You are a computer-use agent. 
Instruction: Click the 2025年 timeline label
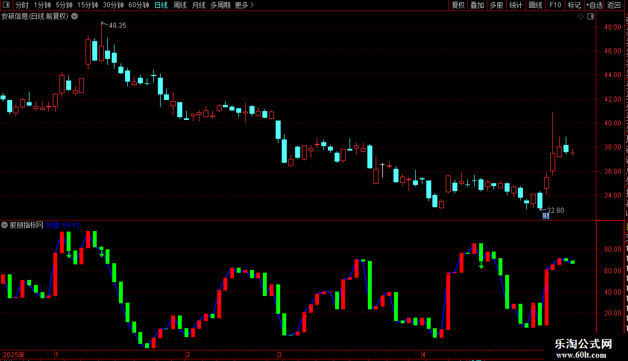14,354
